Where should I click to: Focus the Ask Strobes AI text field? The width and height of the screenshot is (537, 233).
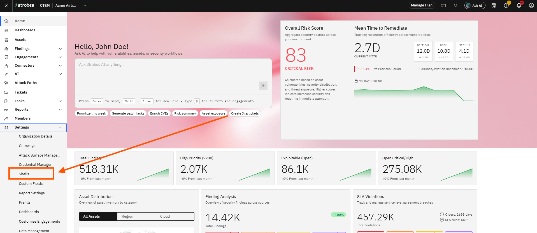[x=173, y=68]
